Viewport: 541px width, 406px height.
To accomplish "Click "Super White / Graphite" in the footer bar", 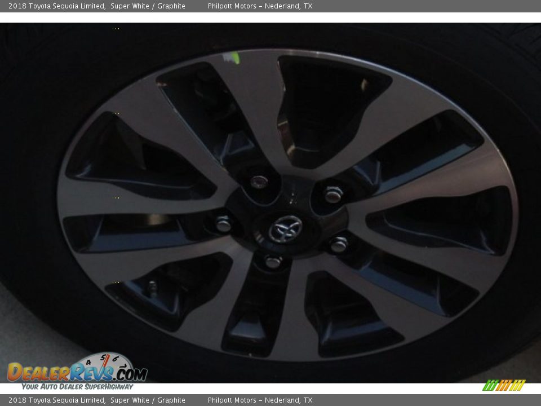I will pyautogui.click(x=148, y=400).
